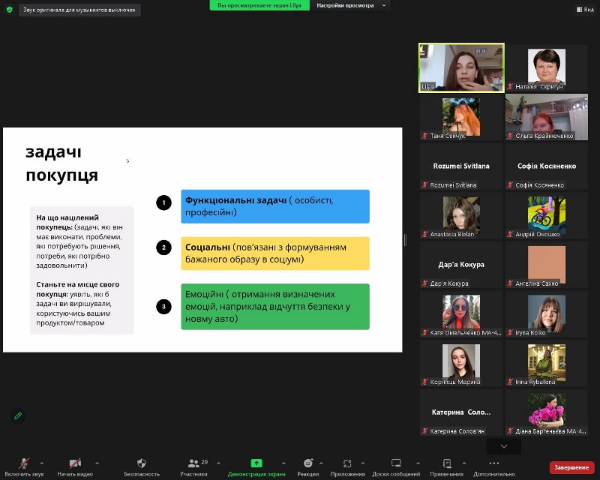Screen dimensions: 600x480
Task: Click muted mic icon on Андрій Оношко tile
Action: tap(510, 234)
